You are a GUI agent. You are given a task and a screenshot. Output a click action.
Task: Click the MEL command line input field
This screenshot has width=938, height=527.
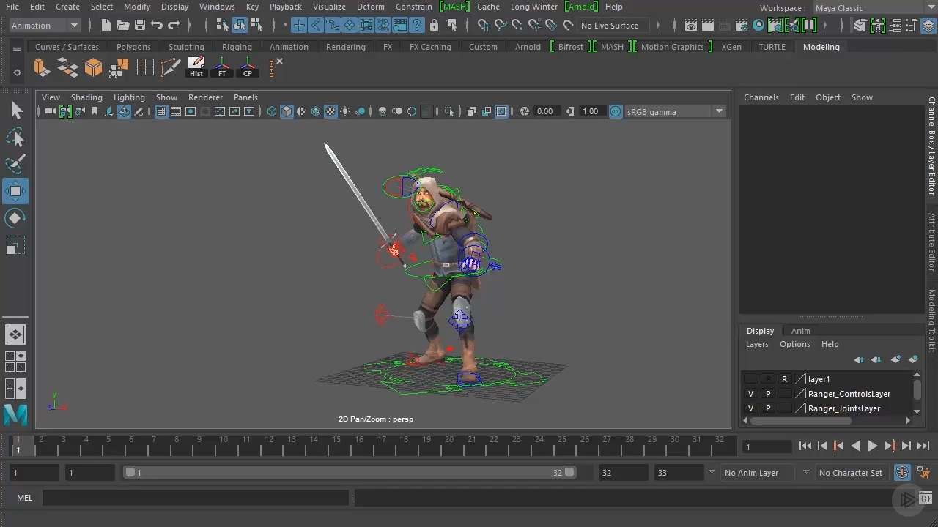click(196, 498)
